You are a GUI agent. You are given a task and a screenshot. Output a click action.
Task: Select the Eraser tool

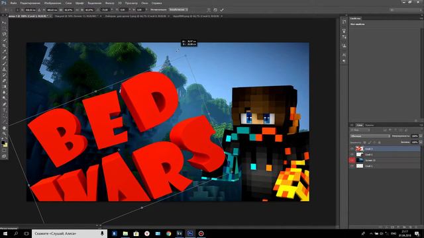point(4,81)
